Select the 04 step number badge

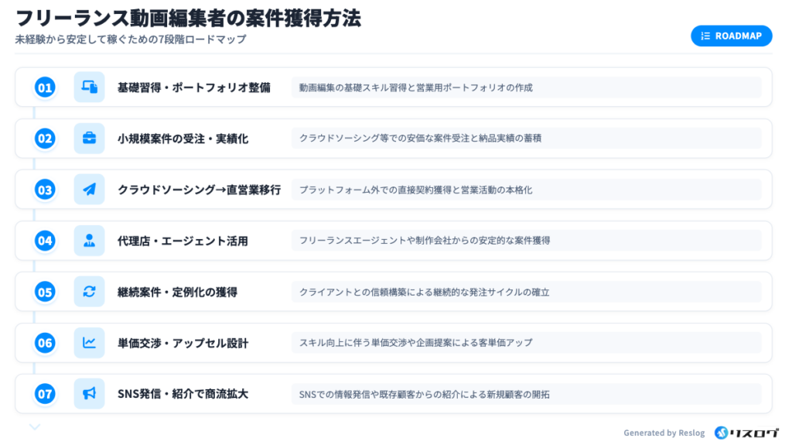[x=45, y=241]
